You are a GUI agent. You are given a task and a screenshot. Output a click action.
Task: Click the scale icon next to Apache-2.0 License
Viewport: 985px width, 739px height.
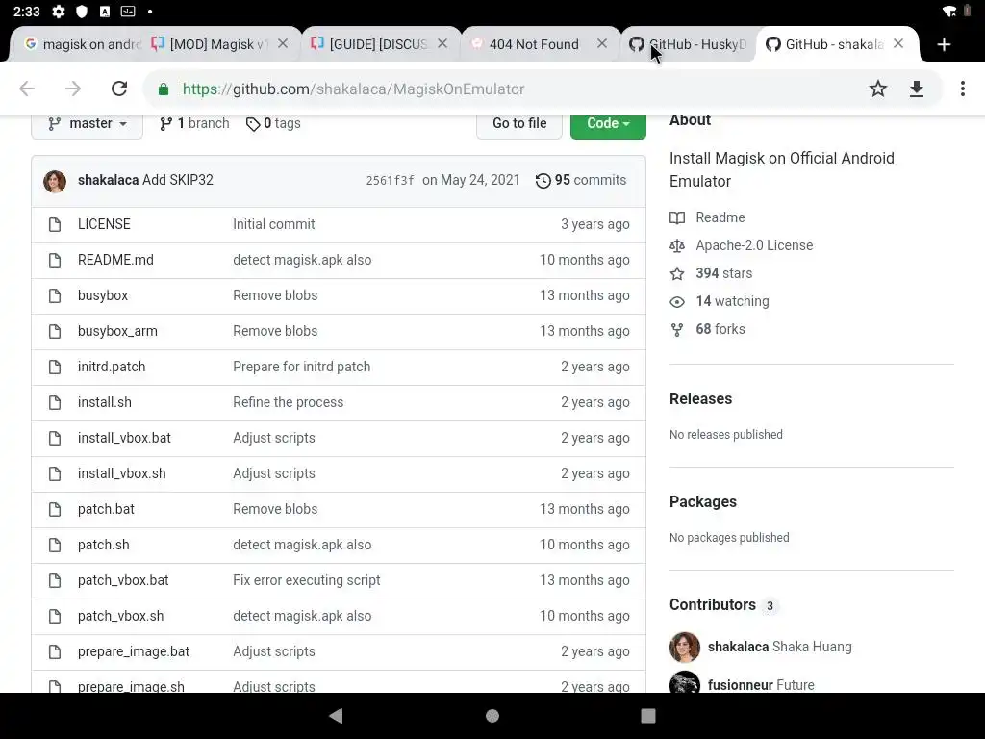tap(677, 245)
